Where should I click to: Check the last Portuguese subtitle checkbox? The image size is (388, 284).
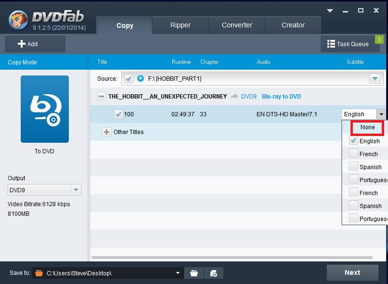(353, 218)
